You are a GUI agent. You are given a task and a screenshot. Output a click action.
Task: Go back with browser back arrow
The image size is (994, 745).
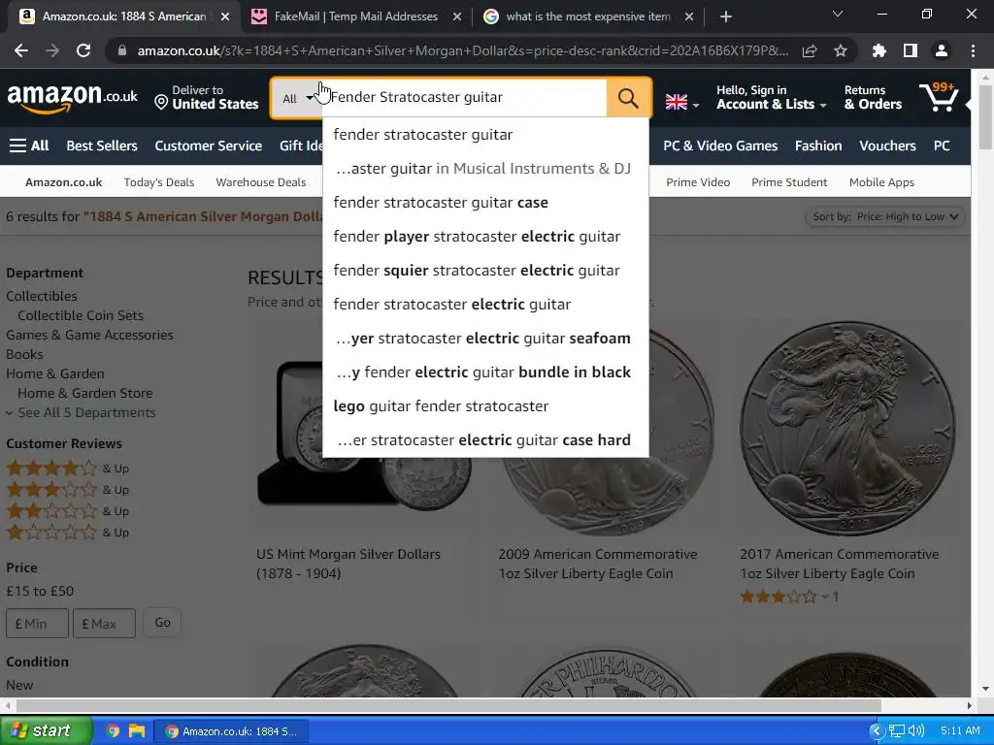pyautogui.click(x=21, y=50)
